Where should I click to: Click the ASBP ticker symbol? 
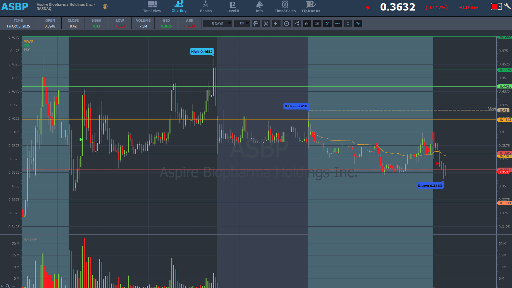pyautogui.click(x=15, y=7)
